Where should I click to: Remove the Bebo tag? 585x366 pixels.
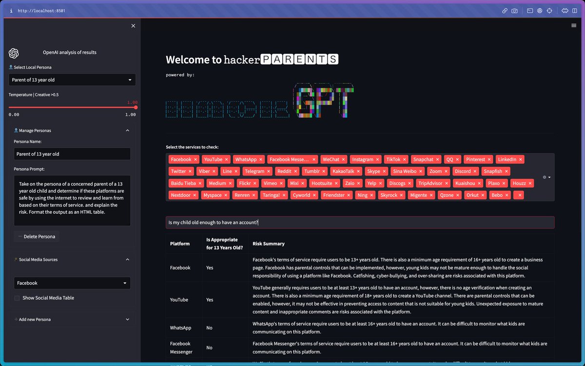pos(507,195)
